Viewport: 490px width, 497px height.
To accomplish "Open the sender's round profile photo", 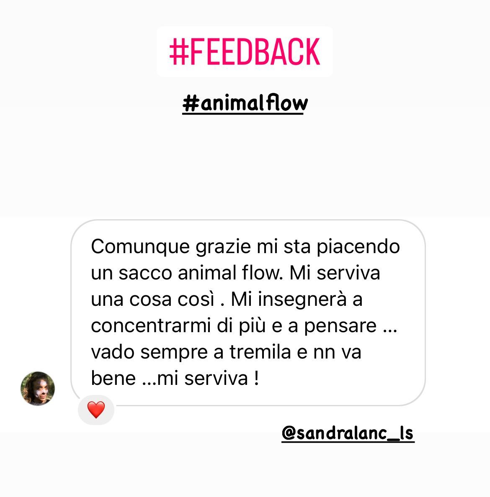I will pos(38,388).
